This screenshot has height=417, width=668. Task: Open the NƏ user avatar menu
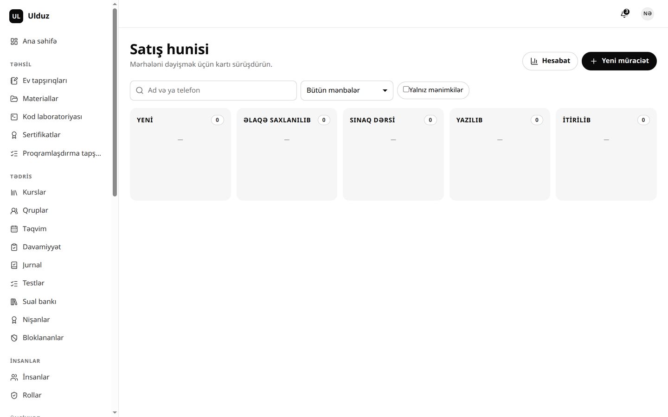point(647,13)
